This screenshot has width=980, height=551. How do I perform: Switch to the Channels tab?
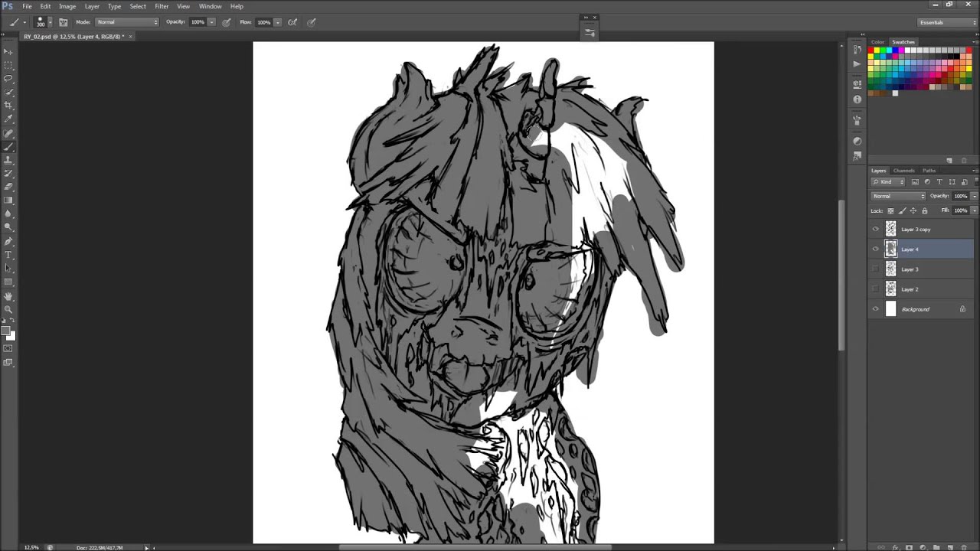click(904, 171)
